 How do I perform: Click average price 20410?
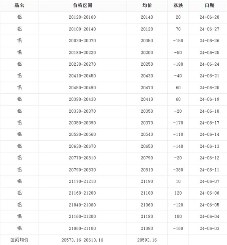pos(147,99)
